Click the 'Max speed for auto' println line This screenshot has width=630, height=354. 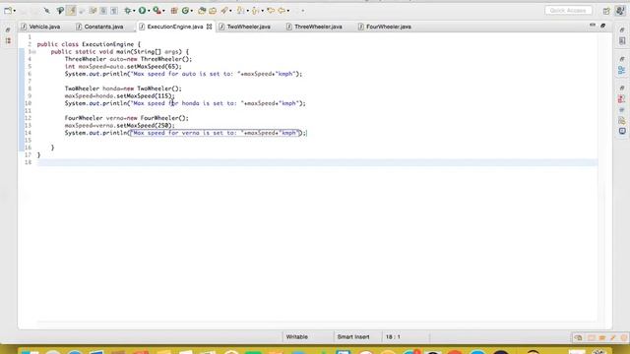[x=184, y=74]
